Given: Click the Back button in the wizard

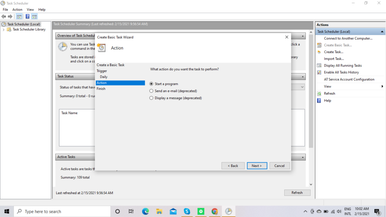Looking at the screenshot, I should click(233, 166).
